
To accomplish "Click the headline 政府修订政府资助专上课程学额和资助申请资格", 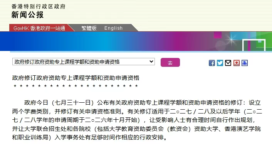I will pos(76,78).
